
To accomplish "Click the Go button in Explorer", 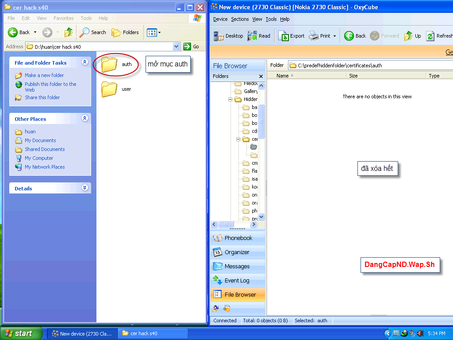I will click(x=191, y=46).
